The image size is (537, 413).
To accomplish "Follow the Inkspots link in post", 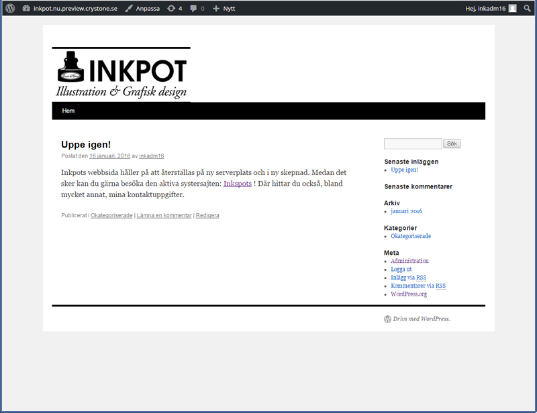I will tap(238, 184).
